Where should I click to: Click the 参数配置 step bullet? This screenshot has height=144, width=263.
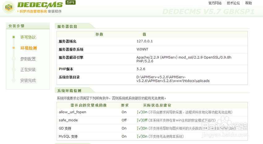14,59
